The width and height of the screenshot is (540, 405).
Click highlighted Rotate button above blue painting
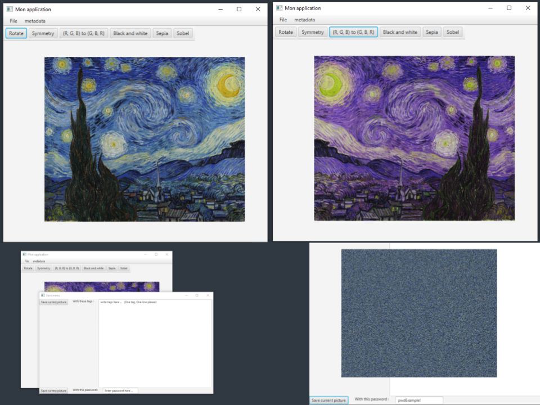tap(16, 33)
